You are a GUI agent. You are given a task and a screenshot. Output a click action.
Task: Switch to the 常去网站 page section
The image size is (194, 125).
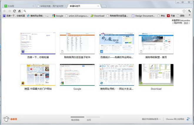77,119
